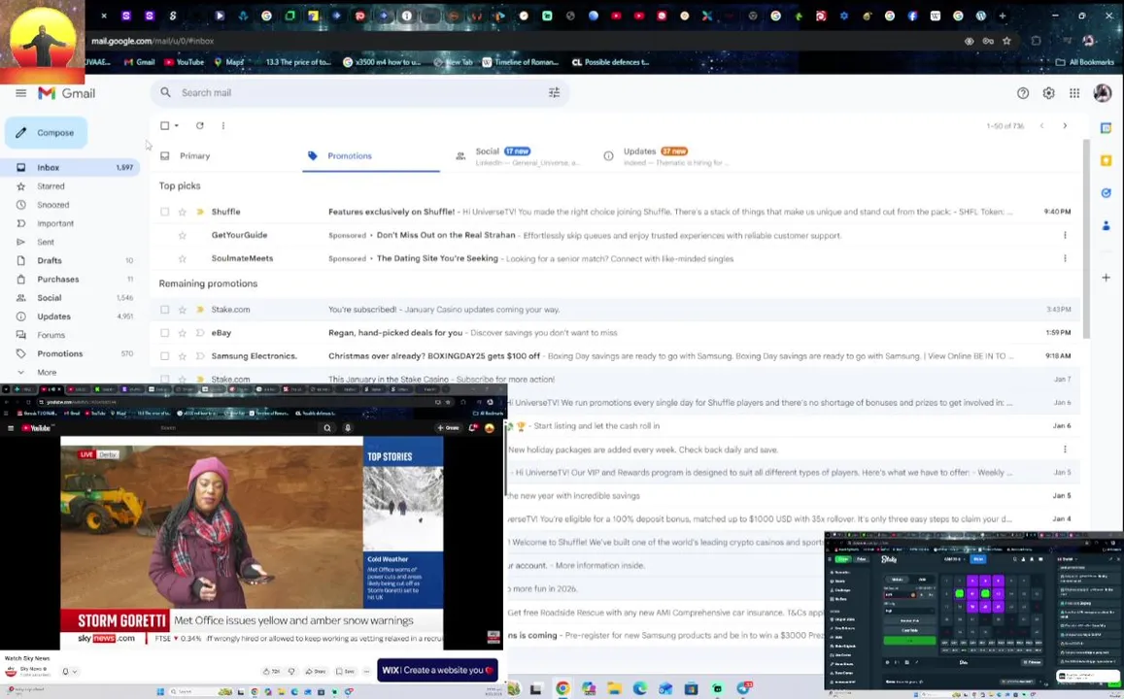
Task: Open Google apps grid launcher
Action: 1074,93
